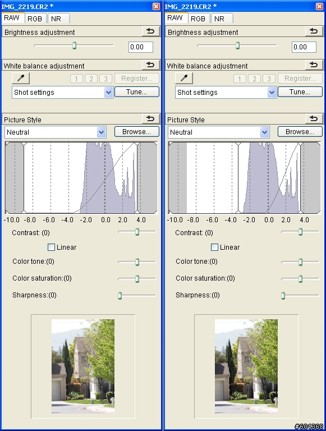Close the left IMG_2219.CR2 window
The width and height of the screenshot is (326, 431).
tap(156, 6)
